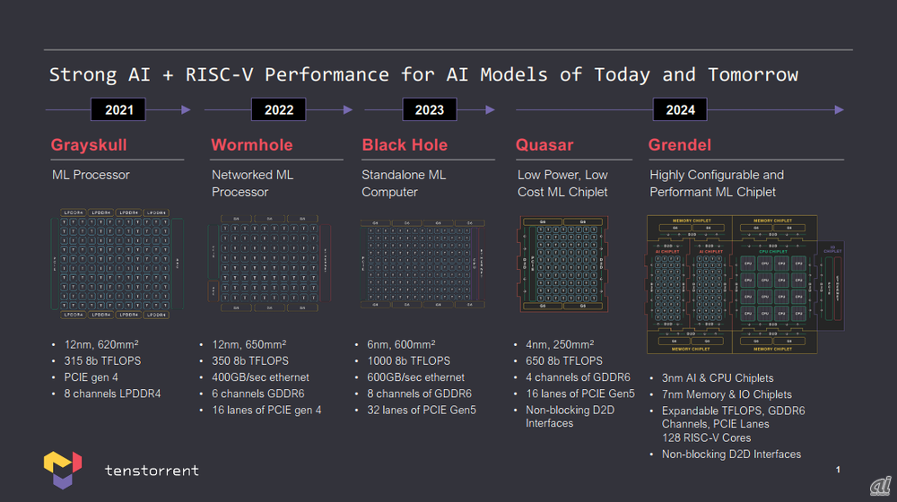Click the '7nm Memory & IO Chiplets' bullet
Viewport: 897px width, 502px height.
[x=727, y=394]
